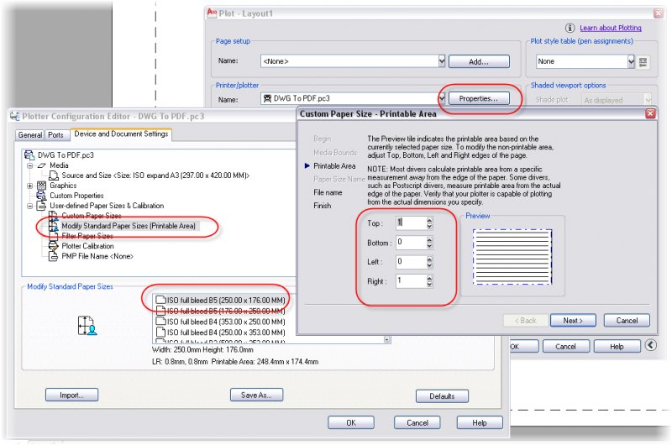The width and height of the screenshot is (672, 445).
Task: Open Learn about Plotting link
Action: 611,28
